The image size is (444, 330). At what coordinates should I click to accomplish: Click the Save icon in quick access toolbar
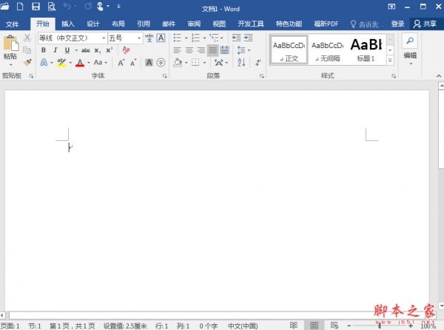tap(36, 6)
